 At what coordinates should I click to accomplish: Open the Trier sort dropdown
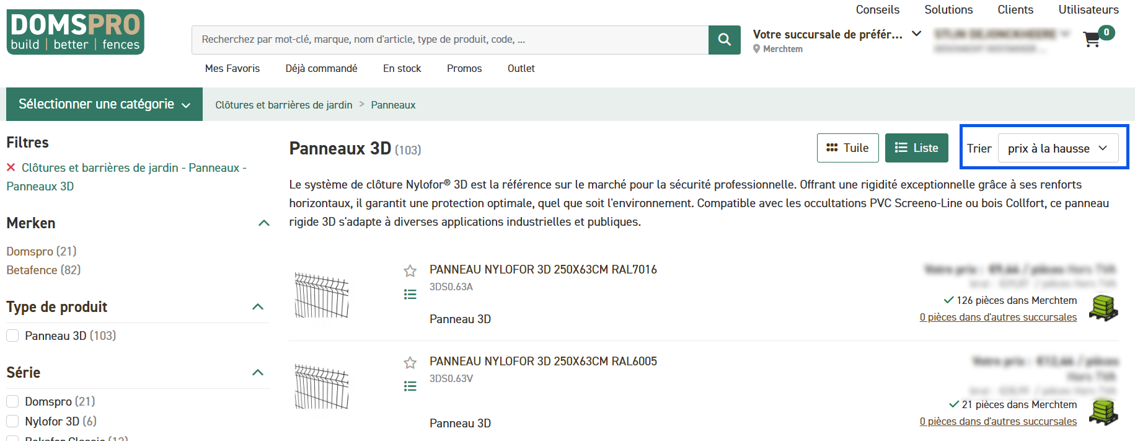(1058, 148)
